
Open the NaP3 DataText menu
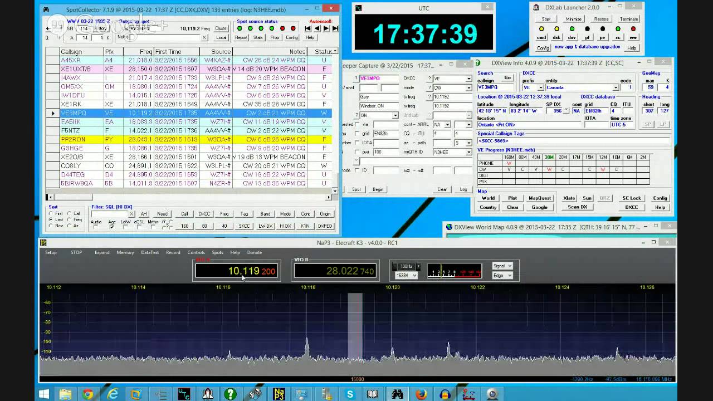pos(150,252)
